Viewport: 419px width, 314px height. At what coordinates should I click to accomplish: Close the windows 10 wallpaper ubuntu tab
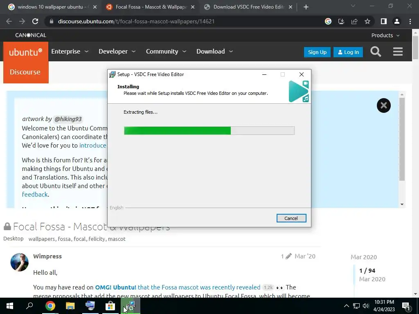click(x=95, y=7)
